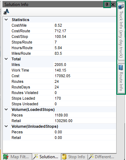The image size is (126, 160).
Task: Click the font size aA icon
Action: coord(6,12)
